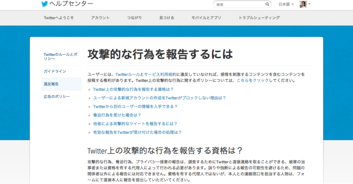Open the アカウント nav item

pyautogui.click(x=101, y=18)
